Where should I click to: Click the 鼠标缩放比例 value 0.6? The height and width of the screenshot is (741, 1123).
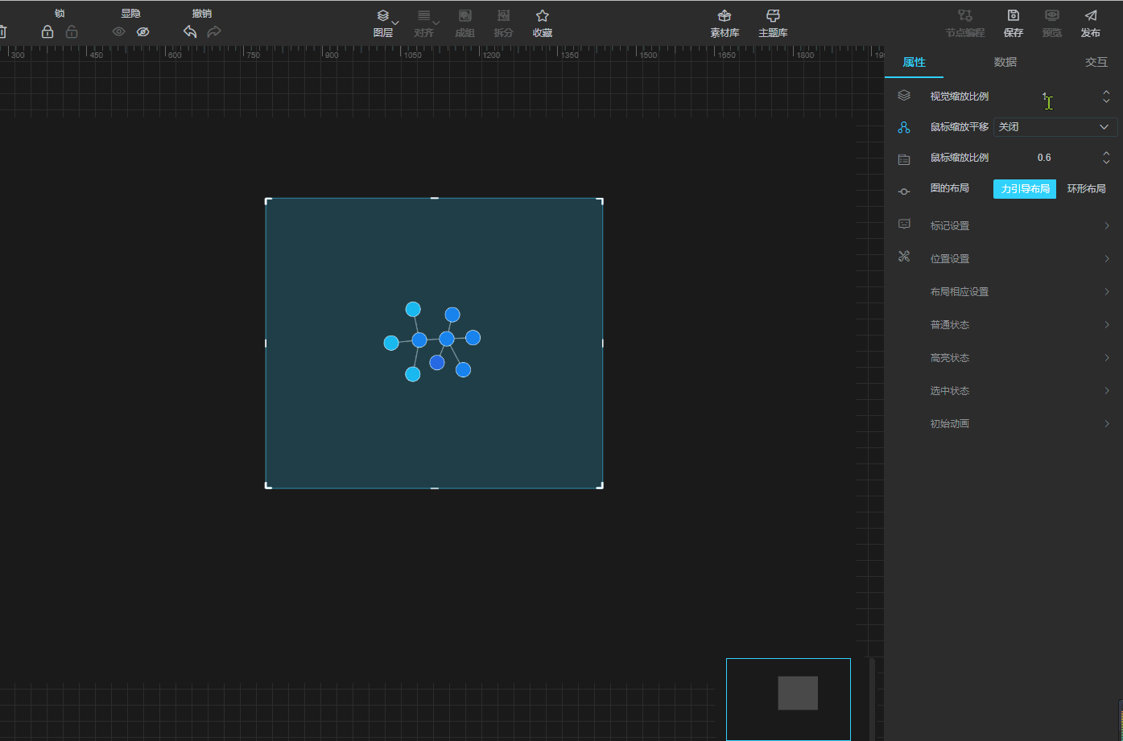(1044, 158)
